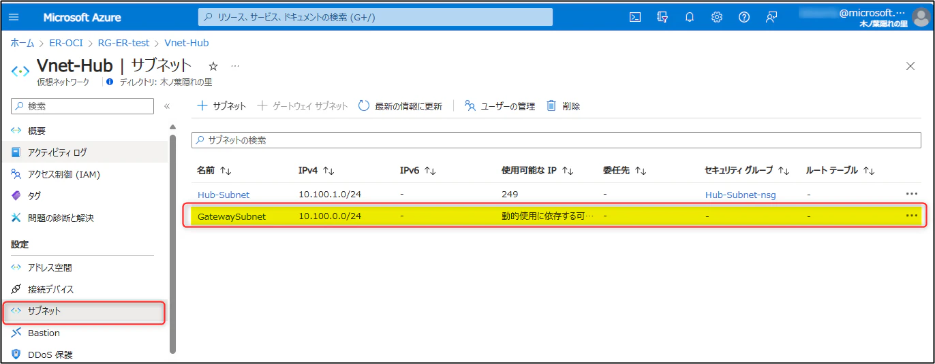
Task: Go to ER-OCI breadcrumb
Action: pos(66,42)
